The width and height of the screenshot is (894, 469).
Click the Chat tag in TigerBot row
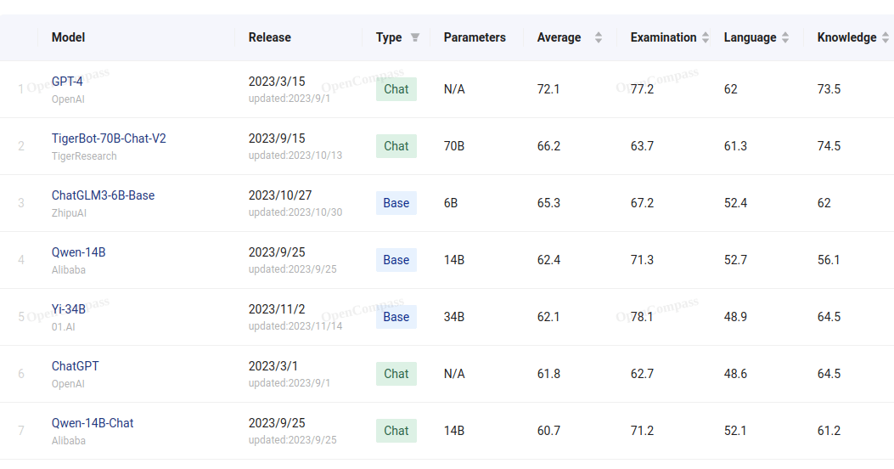[x=396, y=146]
